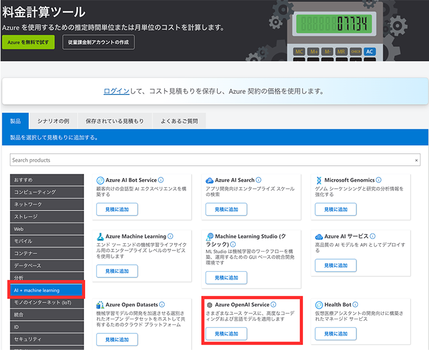Show info for Azure OpenAI Service

pyautogui.click(x=273, y=305)
